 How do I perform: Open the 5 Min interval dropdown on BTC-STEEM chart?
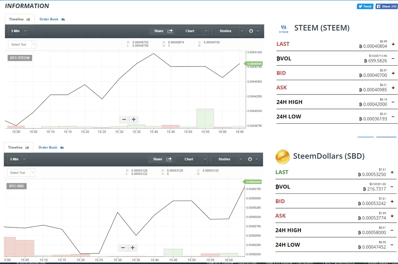click(18, 31)
